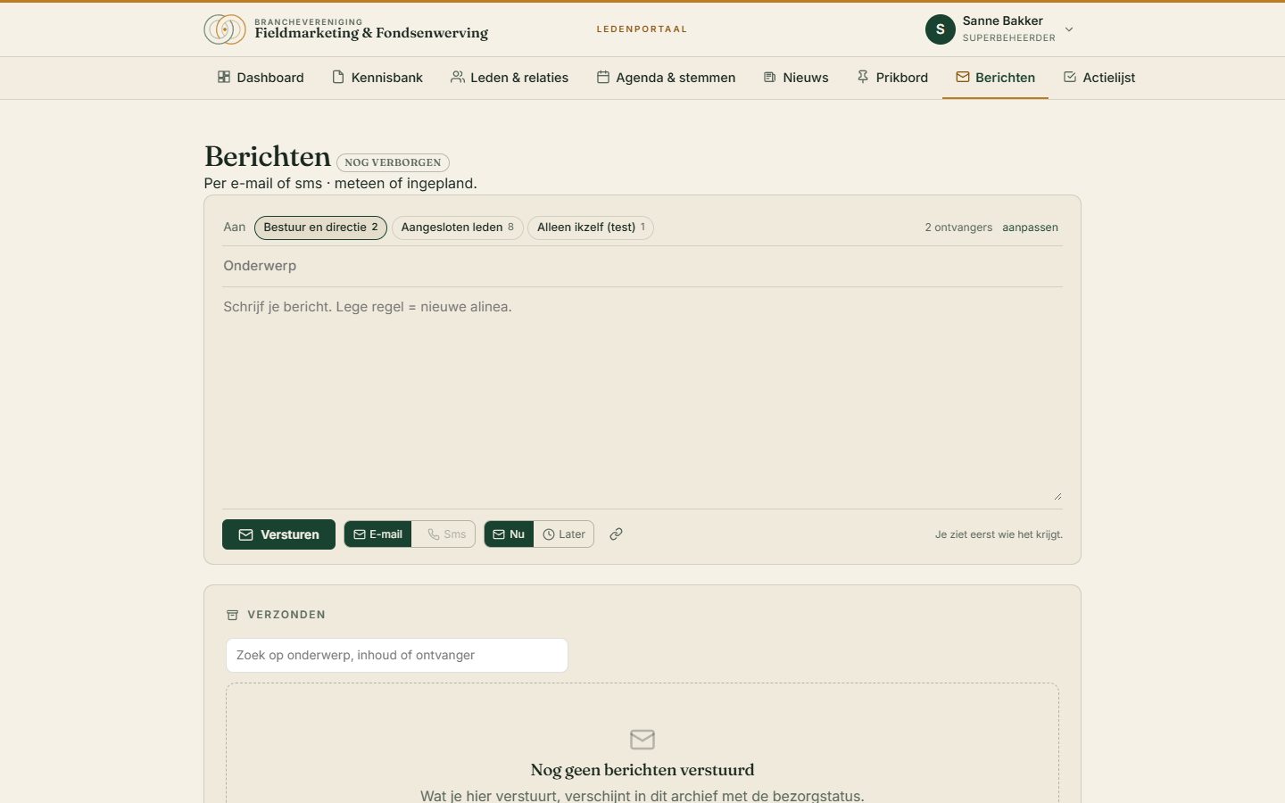Screen dimensions: 1285x803
Task: Click the 'Nog geen berichten verstuurd' heading
Action: [x=642, y=770]
